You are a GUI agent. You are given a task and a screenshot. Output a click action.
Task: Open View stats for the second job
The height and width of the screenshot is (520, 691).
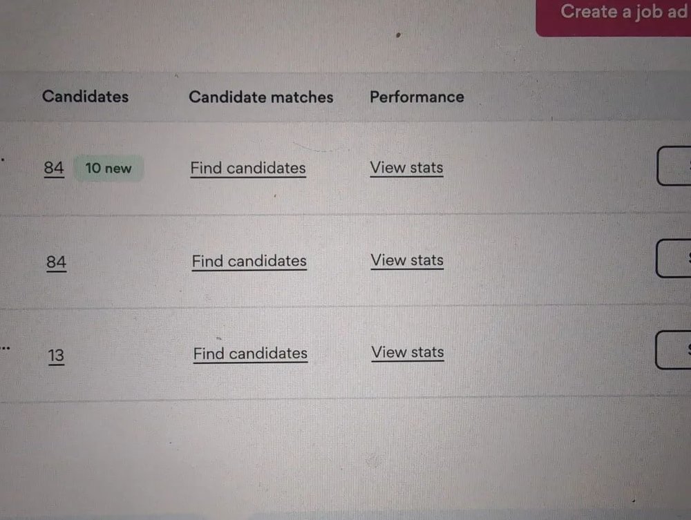[x=407, y=260]
